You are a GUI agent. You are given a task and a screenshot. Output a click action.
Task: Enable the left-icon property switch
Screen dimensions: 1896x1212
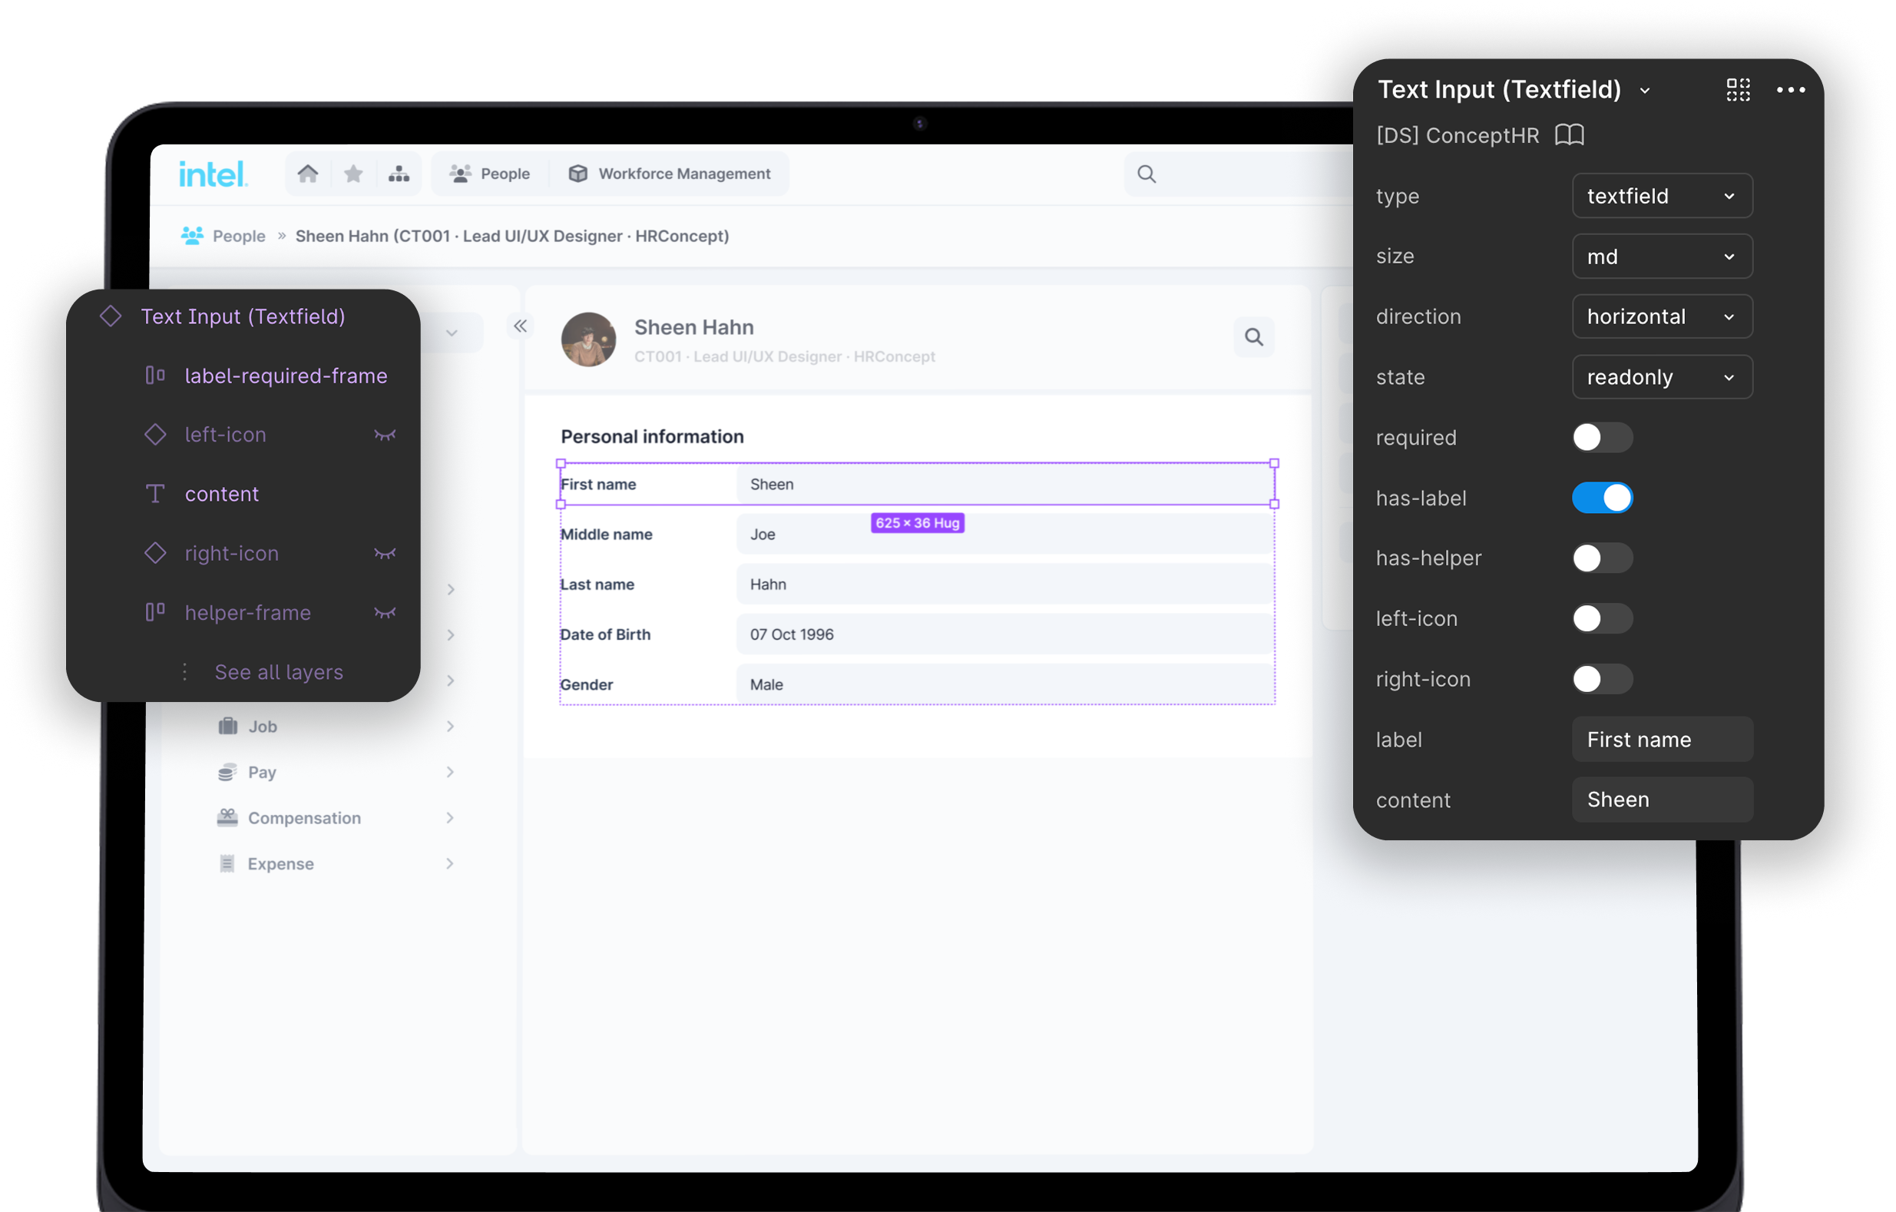1602,618
